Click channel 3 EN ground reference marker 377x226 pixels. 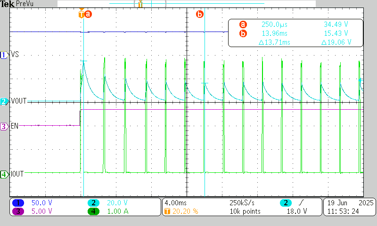coord(4,126)
